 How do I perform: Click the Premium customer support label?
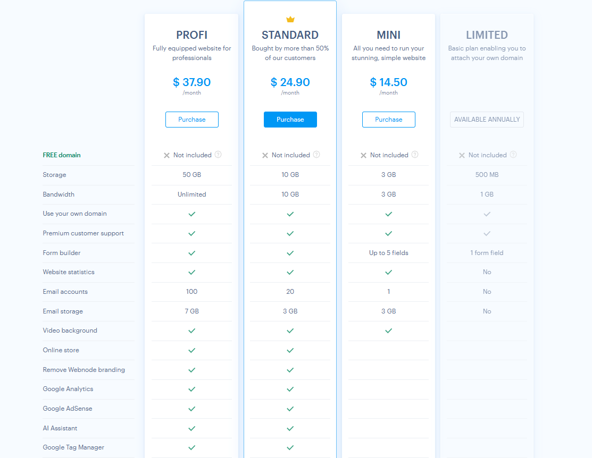point(84,233)
